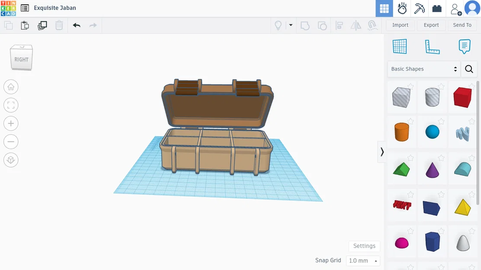This screenshot has height=270, width=481.
Task: Click the Home view icon
Action: pyautogui.click(x=11, y=87)
